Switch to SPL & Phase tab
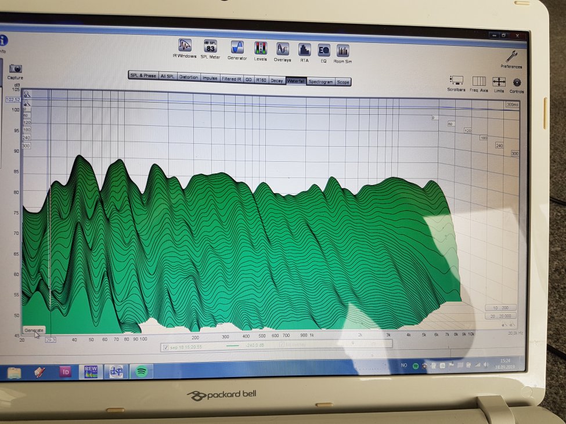The height and width of the screenshot is (424, 566). (x=143, y=75)
